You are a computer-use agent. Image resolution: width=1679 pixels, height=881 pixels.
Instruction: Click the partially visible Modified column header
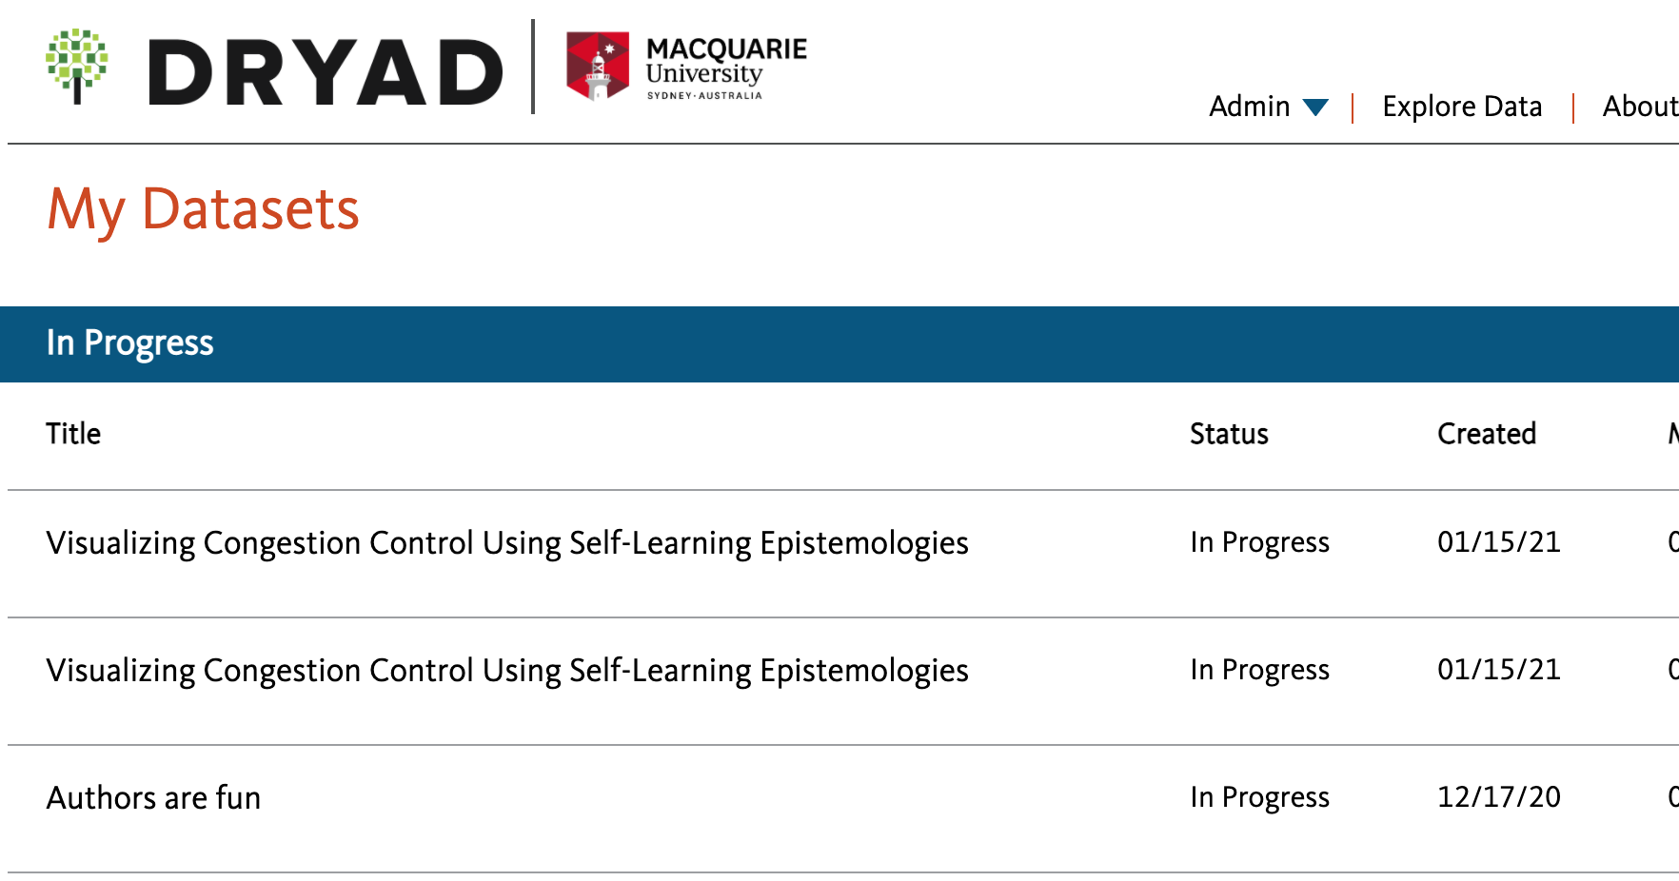[x=1672, y=434]
